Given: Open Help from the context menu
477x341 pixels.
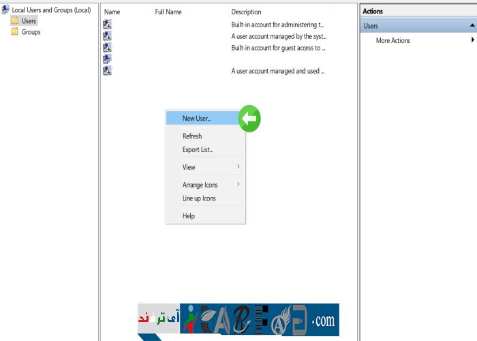Looking at the screenshot, I should (189, 216).
